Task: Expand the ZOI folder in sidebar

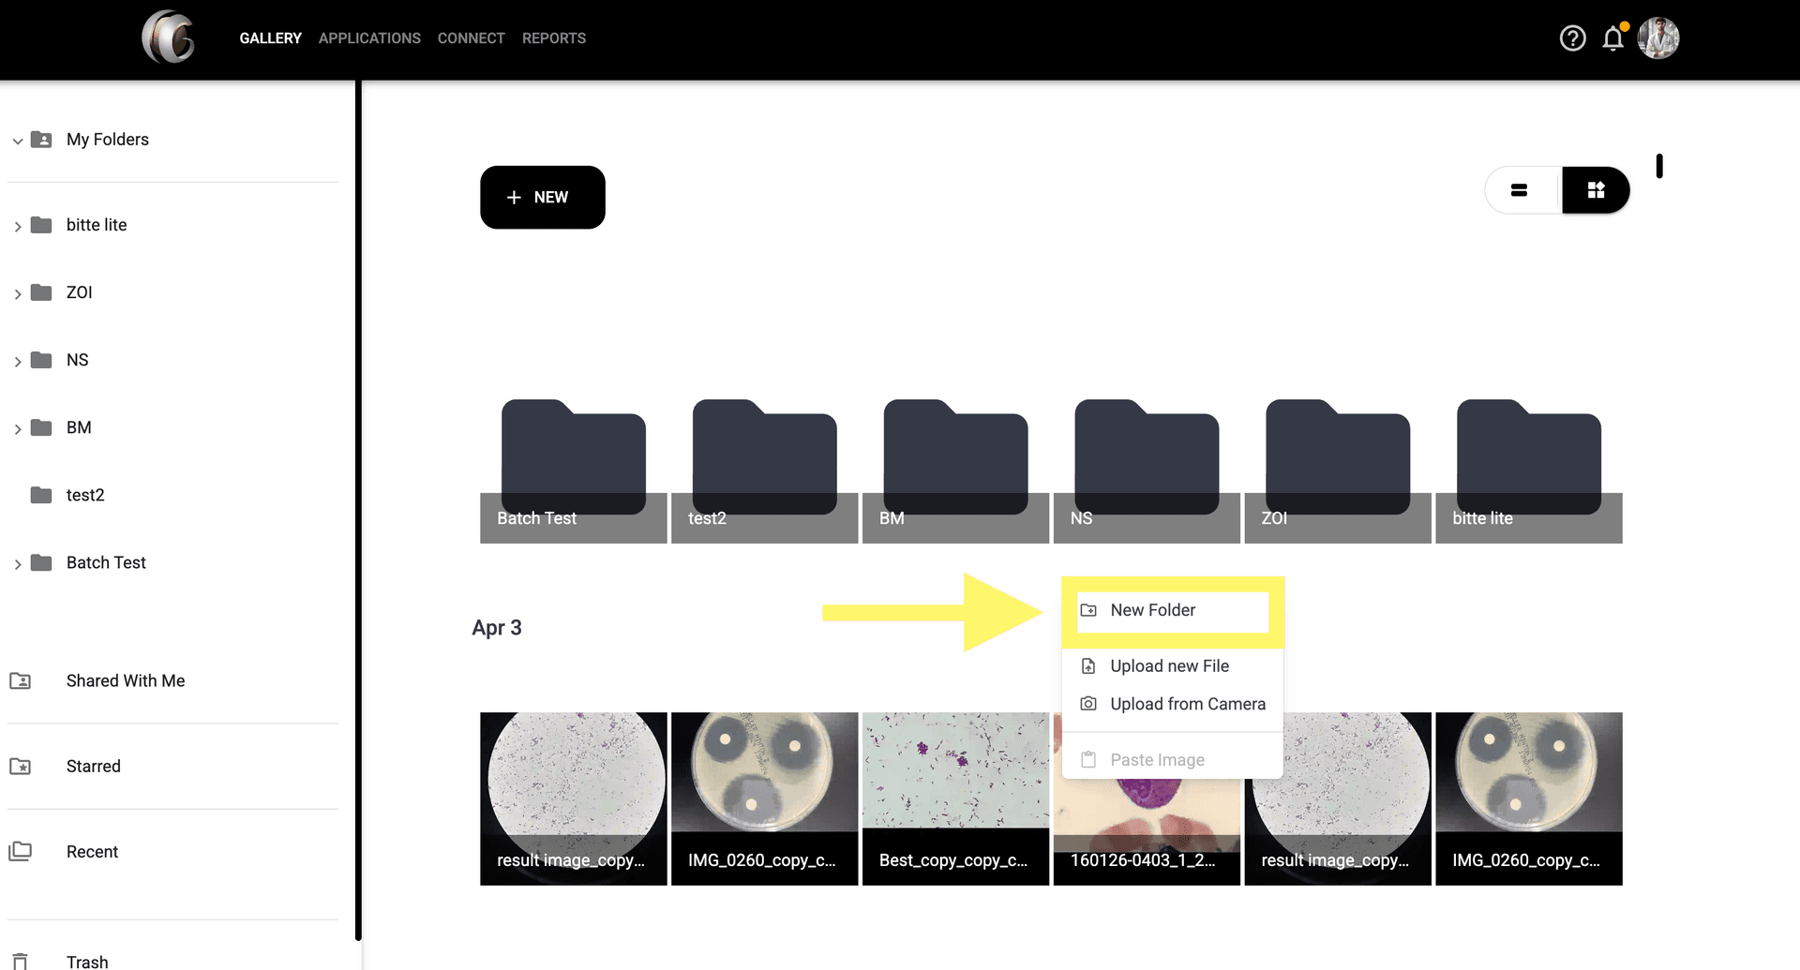Action: [x=18, y=293]
